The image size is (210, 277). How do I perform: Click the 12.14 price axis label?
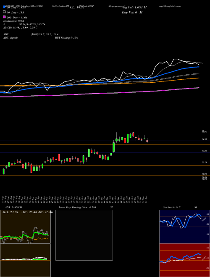point(205,162)
